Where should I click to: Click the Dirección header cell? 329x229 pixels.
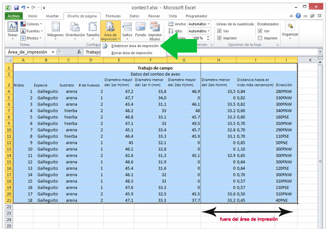(286, 82)
